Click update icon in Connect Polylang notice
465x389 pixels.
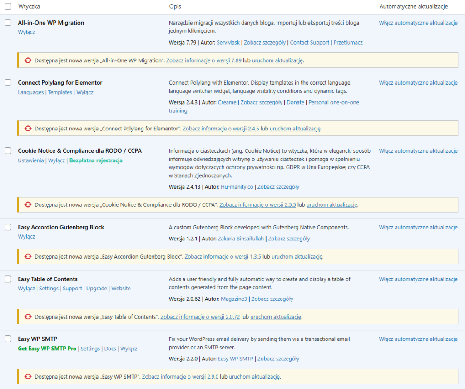28,129
